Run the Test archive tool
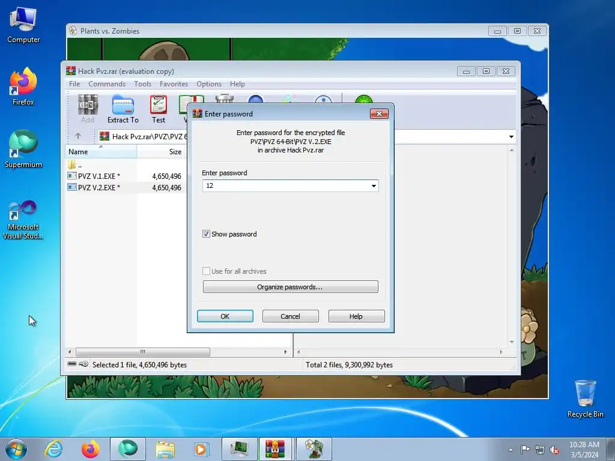 tap(159, 109)
